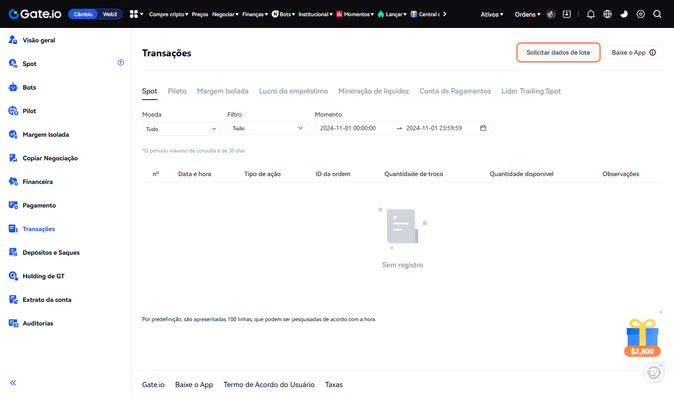The height and width of the screenshot is (398, 674).
Task: Select Câmbio mode in header switch
Action: click(83, 14)
